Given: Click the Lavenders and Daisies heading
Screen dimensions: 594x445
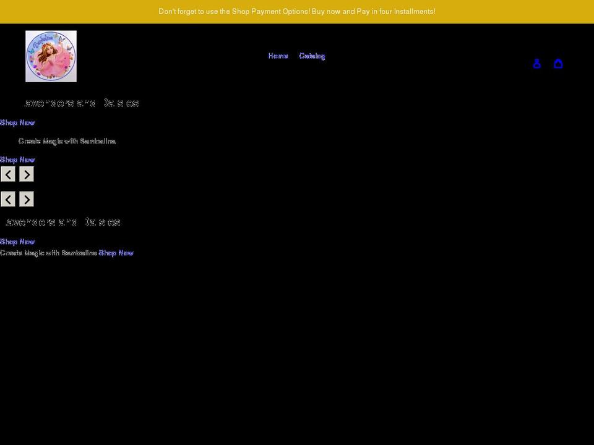Looking at the screenshot, I should click(x=82, y=103).
